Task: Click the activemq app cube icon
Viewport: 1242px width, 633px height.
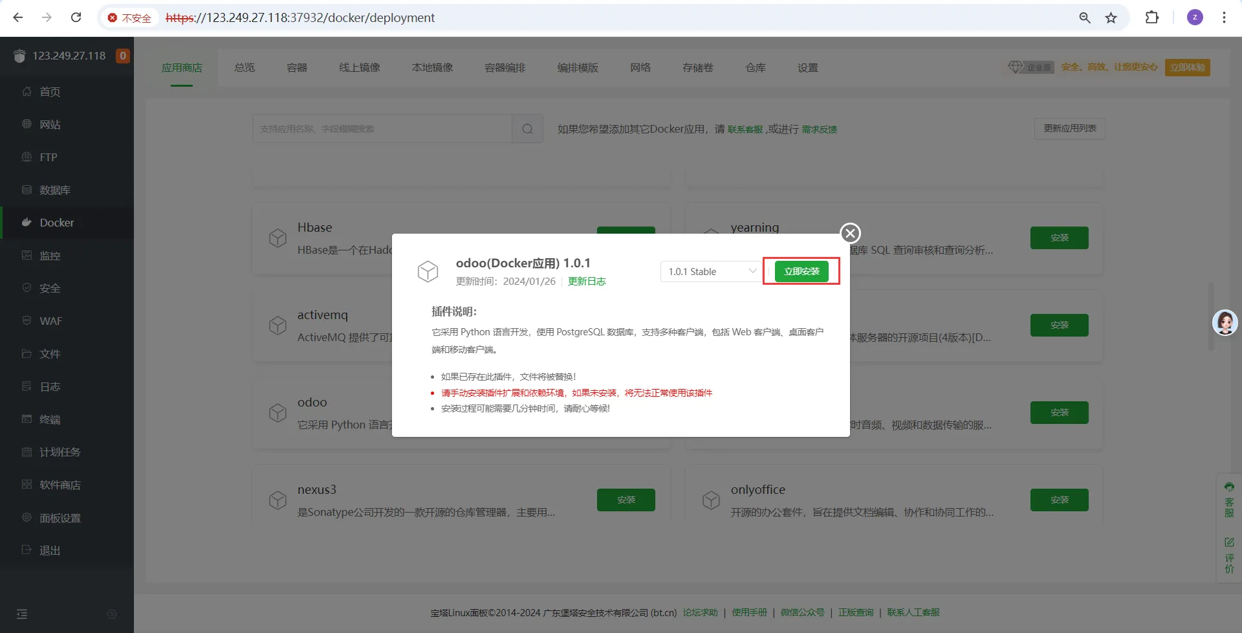Action: 278,325
